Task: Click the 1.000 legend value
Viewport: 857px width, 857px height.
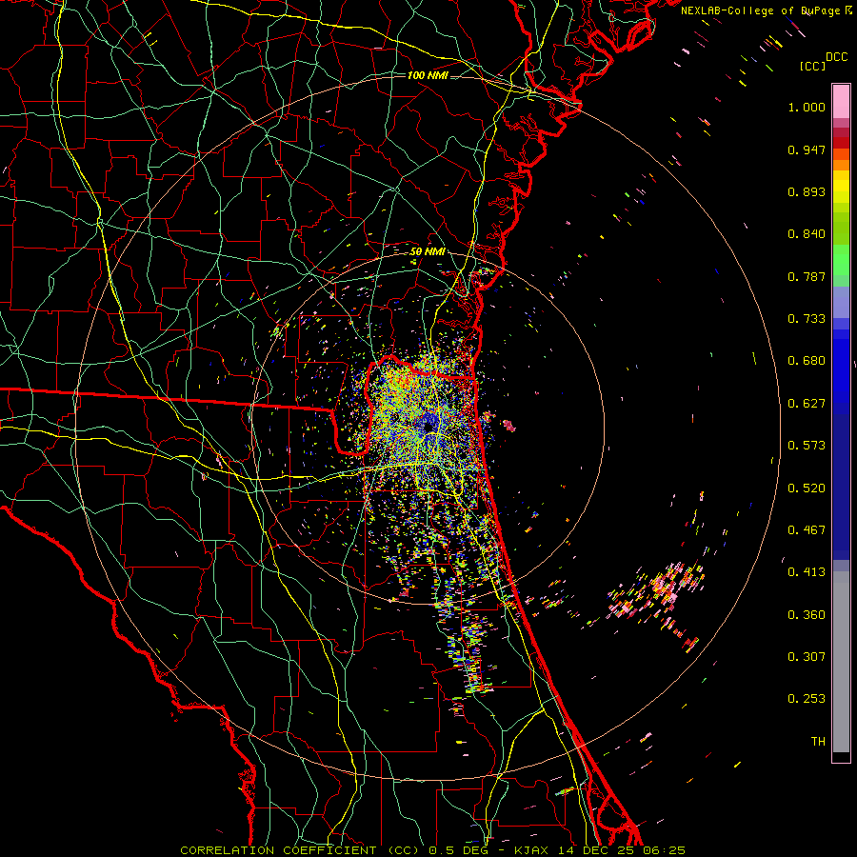Action: pos(807,107)
